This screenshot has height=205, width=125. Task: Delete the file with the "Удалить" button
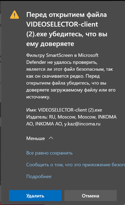pyautogui.click(x=35, y=196)
